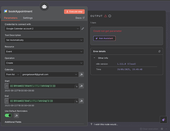Expand the bottom panel chevron
The height and width of the screenshot is (131, 170).
(166, 129)
